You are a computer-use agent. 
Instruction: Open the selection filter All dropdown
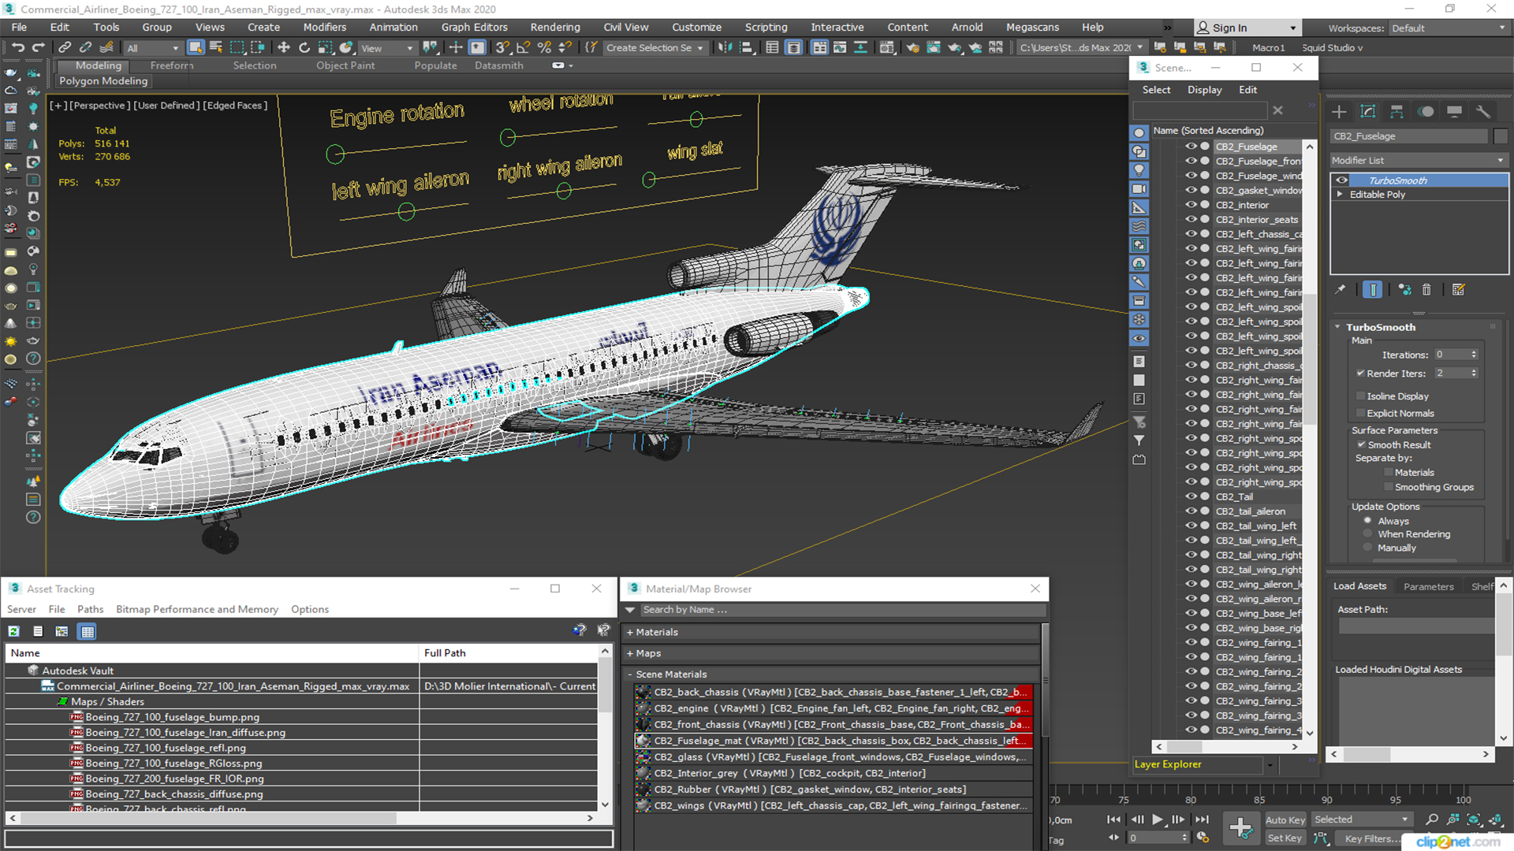click(x=153, y=48)
